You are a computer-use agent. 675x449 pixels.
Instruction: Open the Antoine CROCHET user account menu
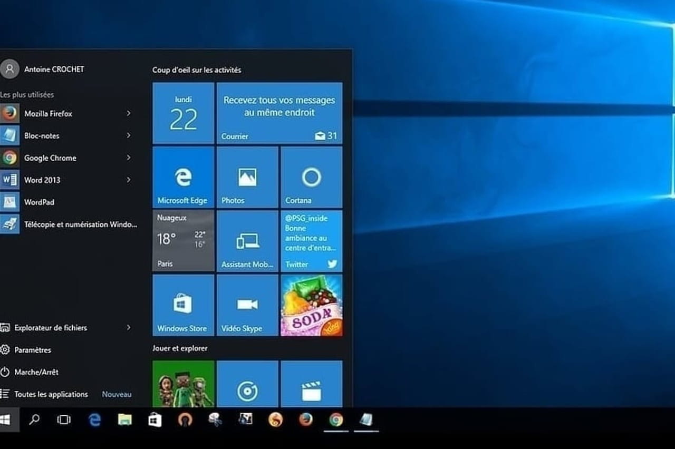coord(42,69)
